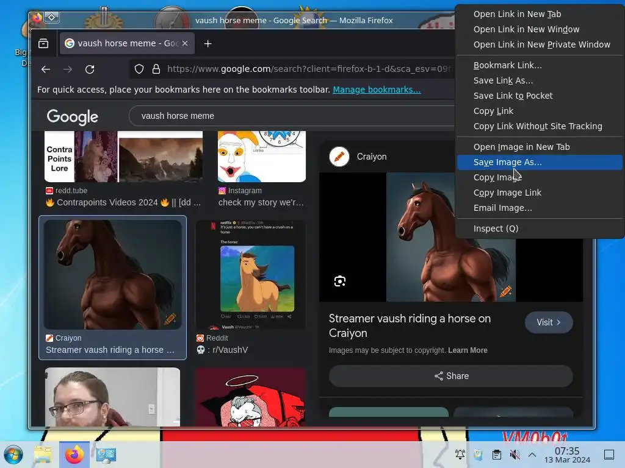The width and height of the screenshot is (625, 468).
Task: Open the system settings taskbar icon
Action: (x=106, y=455)
